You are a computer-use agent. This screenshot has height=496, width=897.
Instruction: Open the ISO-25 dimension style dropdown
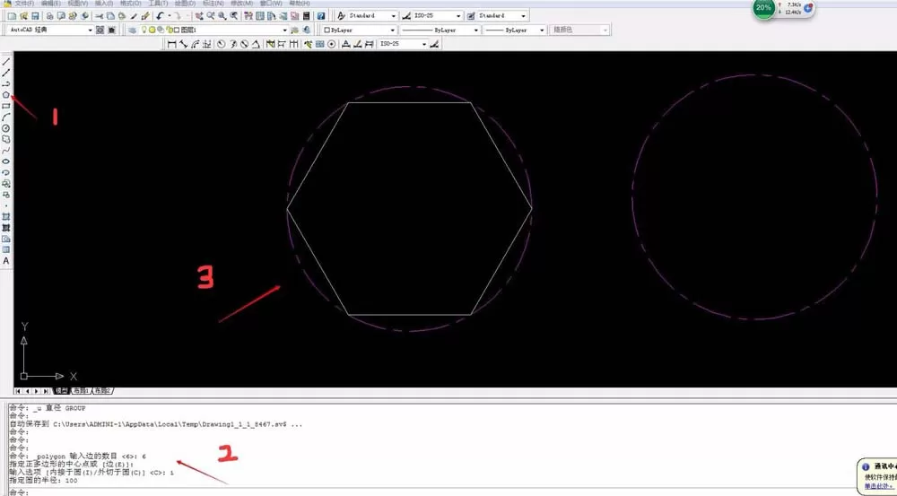(458, 16)
